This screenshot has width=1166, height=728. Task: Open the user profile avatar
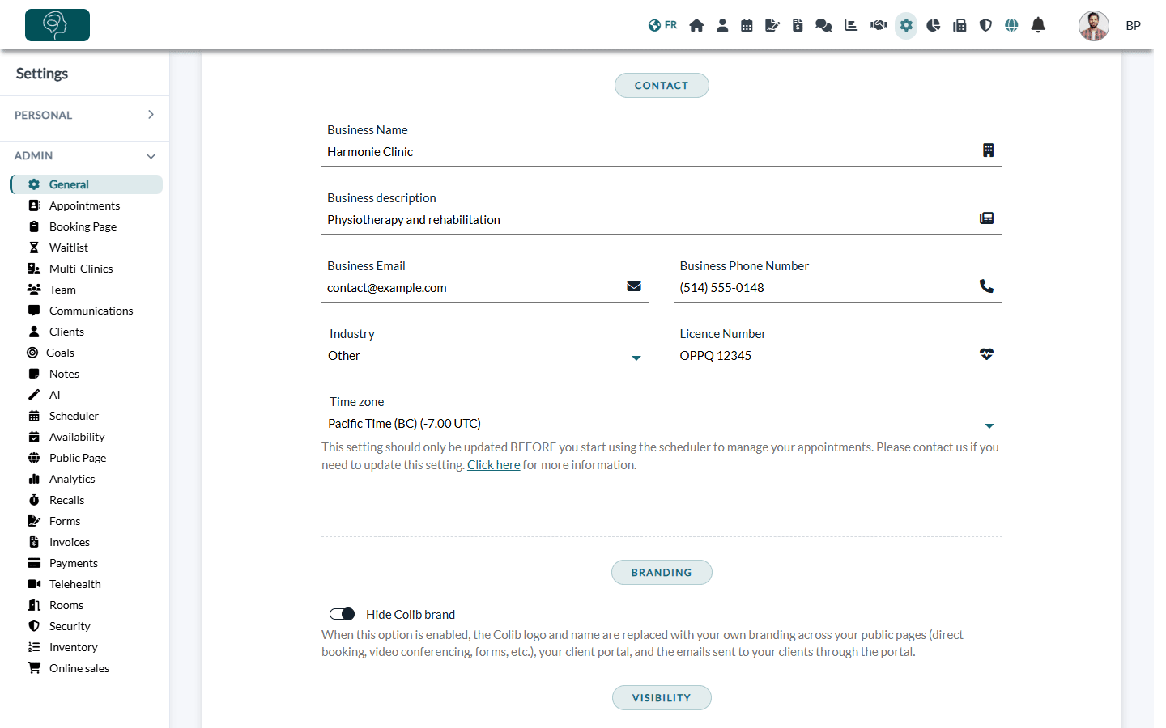1093,26
